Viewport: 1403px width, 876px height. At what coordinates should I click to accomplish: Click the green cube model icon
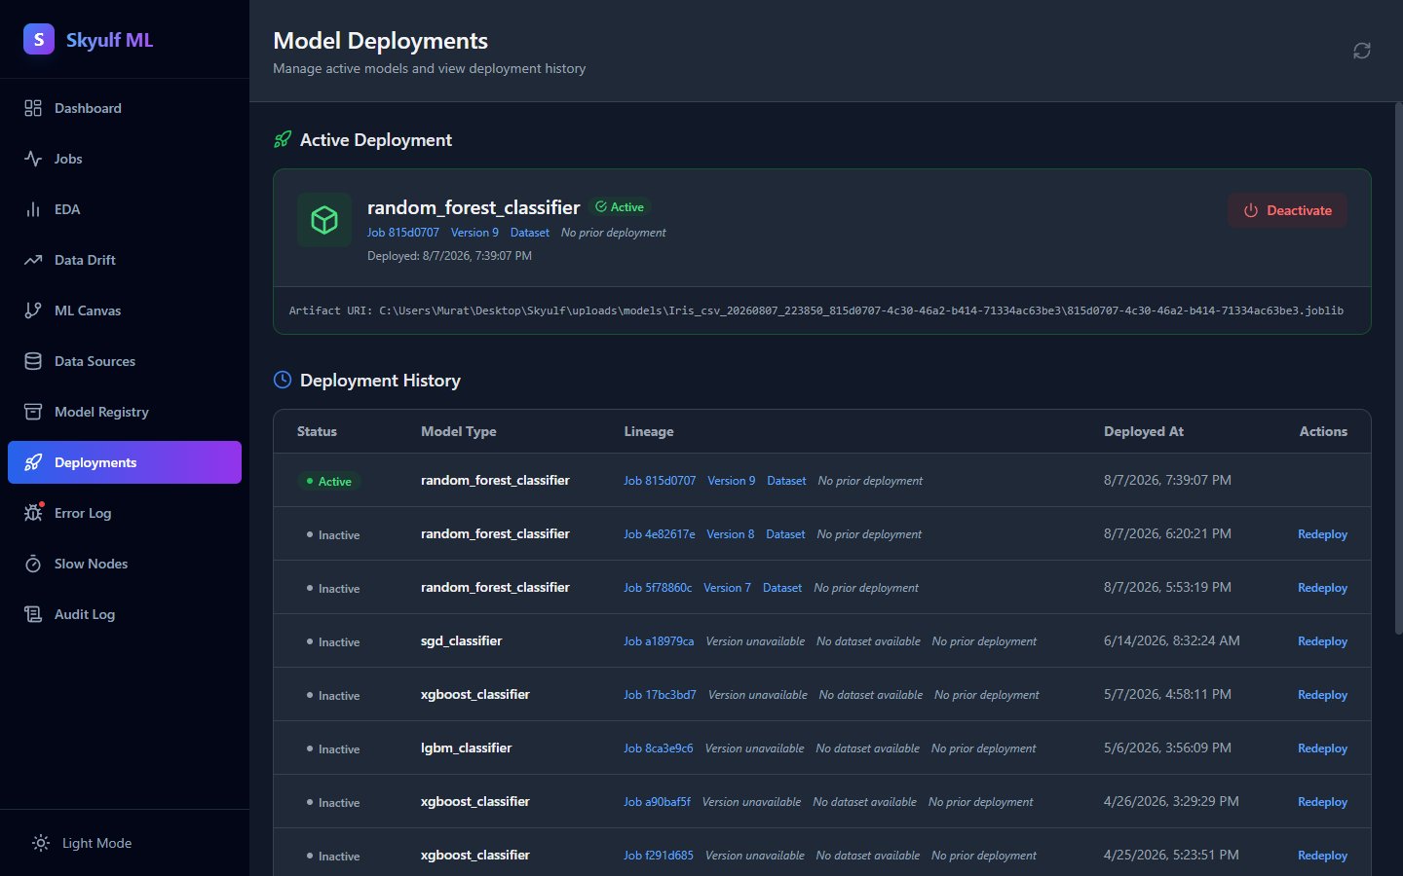[324, 220]
